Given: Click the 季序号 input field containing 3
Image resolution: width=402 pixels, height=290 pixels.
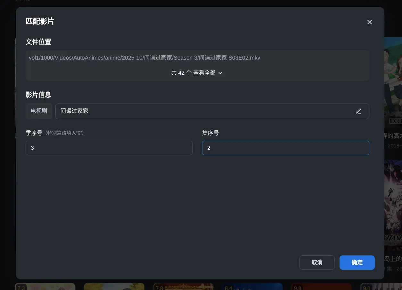Looking at the screenshot, I should (109, 148).
